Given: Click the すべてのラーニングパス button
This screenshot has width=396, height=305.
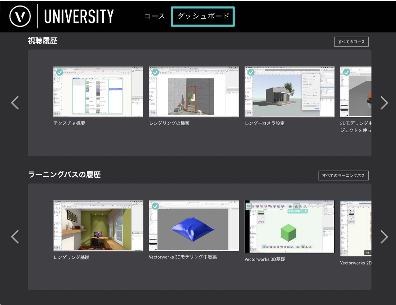Looking at the screenshot, I should [x=343, y=176].
